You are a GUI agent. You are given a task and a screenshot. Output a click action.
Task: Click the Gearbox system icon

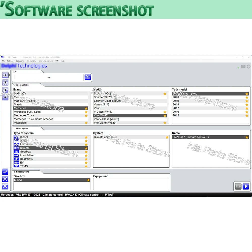pos(16,152)
